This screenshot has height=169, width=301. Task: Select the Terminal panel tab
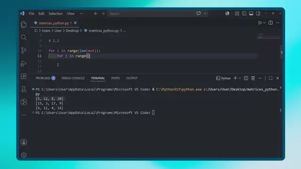pos(98,78)
